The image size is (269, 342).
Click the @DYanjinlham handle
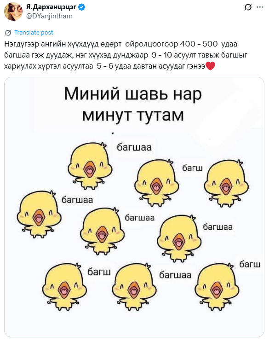(x=49, y=16)
